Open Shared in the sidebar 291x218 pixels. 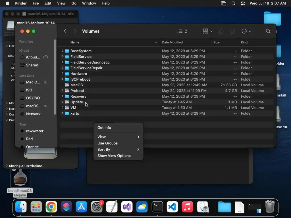pyautogui.click(x=32, y=65)
